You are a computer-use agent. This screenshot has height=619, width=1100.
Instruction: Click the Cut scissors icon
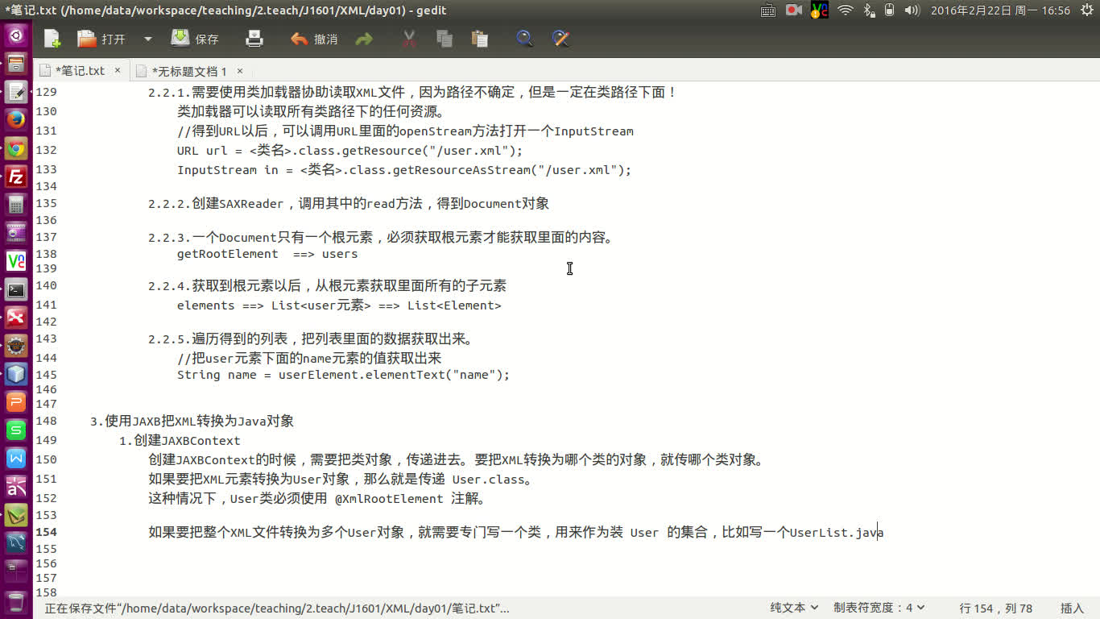[x=408, y=38]
